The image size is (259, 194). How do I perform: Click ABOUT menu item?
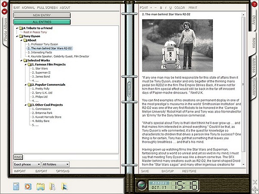pos(65,8)
